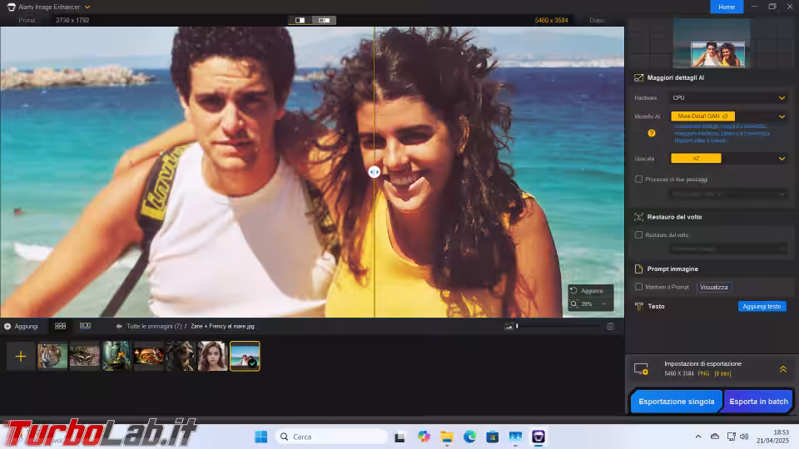Viewport: 799px width, 449px height.
Task: Show hidden tray icons chevron
Action: [x=698, y=437]
